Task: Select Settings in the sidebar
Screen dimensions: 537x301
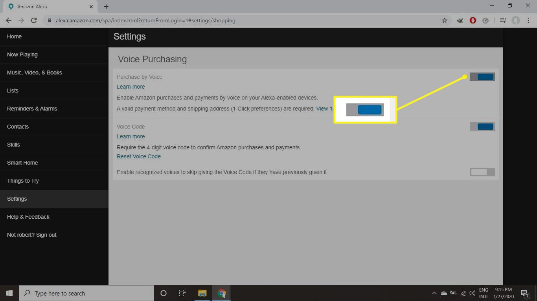Action: pyautogui.click(x=54, y=199)
